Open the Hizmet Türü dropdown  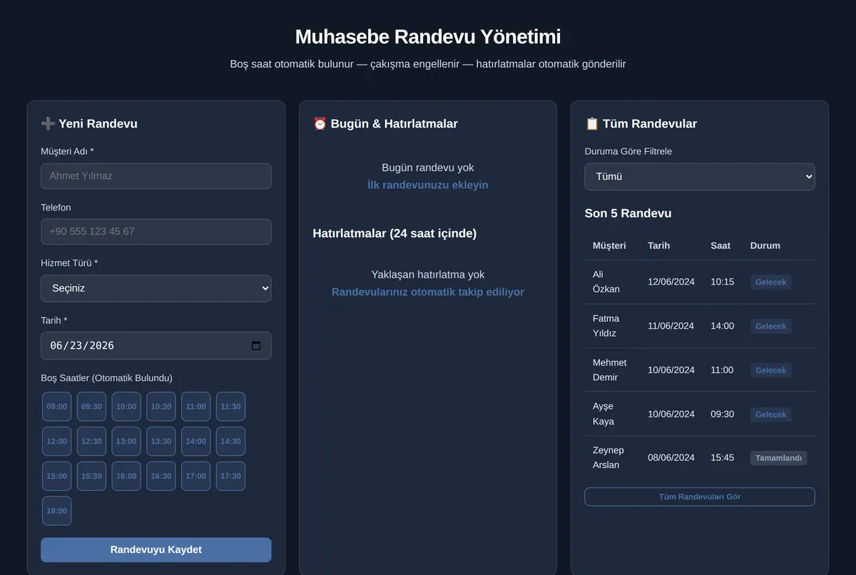pos(156,288)
